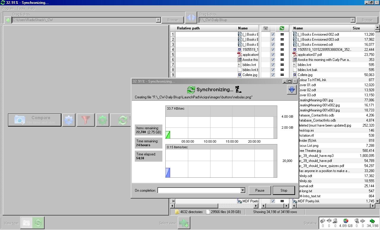Click the file icon beside 29566 files

[208, 212]
